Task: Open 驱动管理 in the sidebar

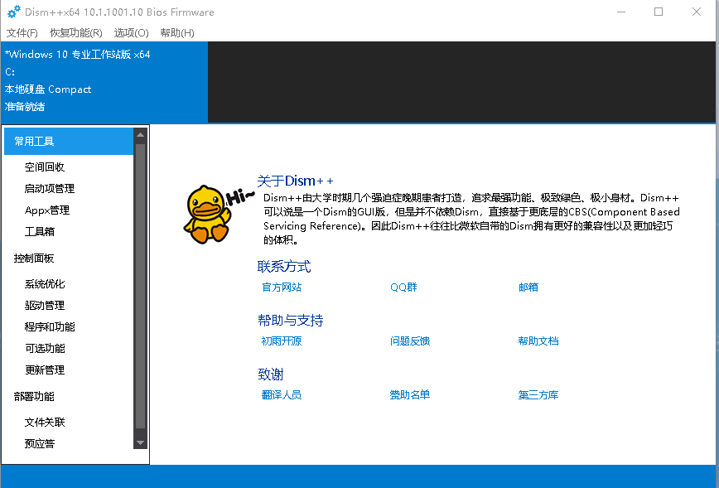Action: click(45, 306)
